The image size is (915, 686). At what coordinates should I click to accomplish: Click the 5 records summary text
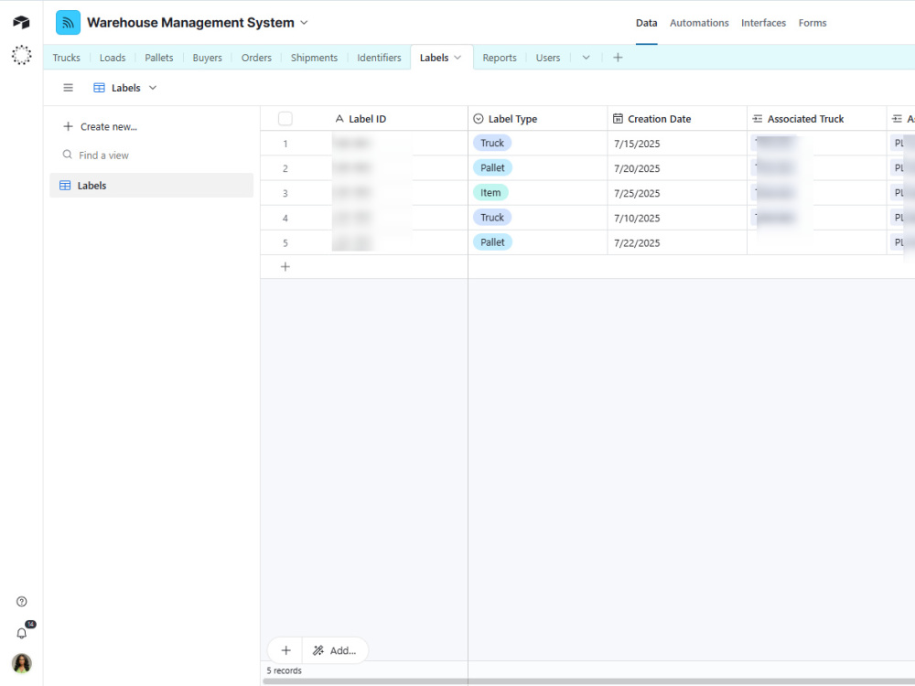[x=285, y=670]
